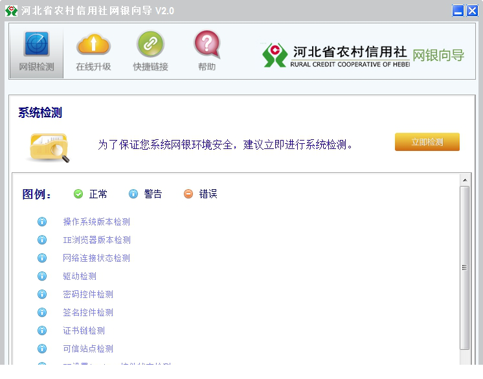The width and height of the screenshot is (483, 379).
Task: Click the orange 错误 legend icon
Action: [x=188, y=194]
